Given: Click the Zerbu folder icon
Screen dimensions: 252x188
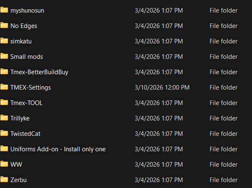Looking at the screenshot, I should pyautogui.click(x=4, y=180).
